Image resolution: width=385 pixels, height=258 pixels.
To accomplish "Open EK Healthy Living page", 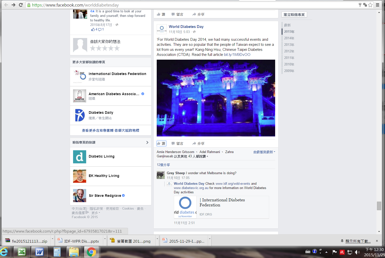I will coord(104,176).
